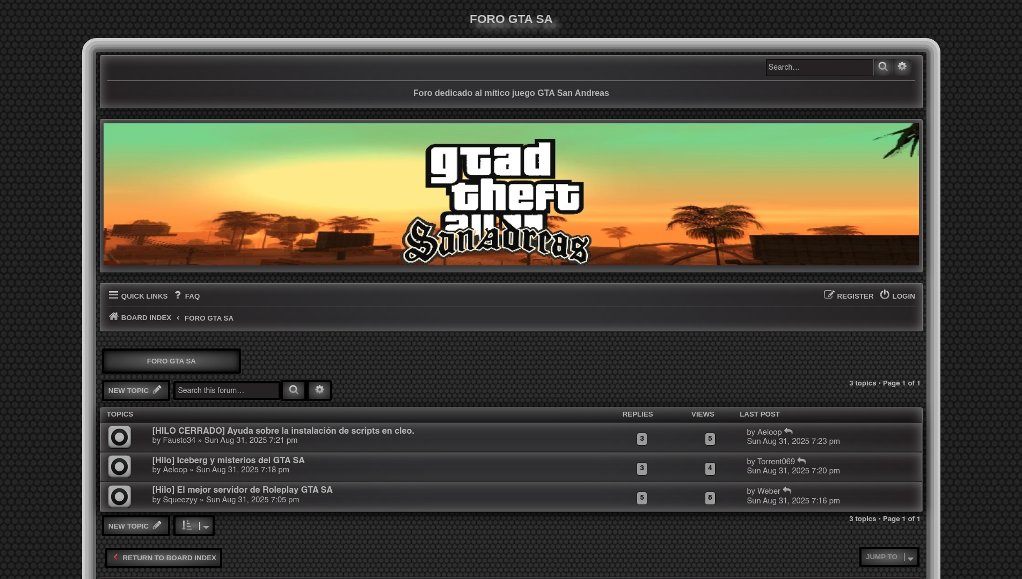
Task: Open topic Ayuda sobre la instalación de scripts
Action: pyautogui.click(x=283, y=430)
